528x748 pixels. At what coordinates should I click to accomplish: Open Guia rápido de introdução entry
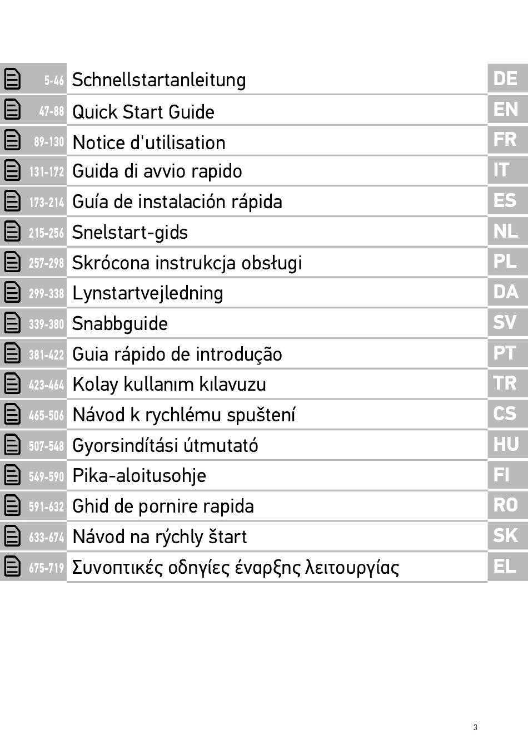177,354
